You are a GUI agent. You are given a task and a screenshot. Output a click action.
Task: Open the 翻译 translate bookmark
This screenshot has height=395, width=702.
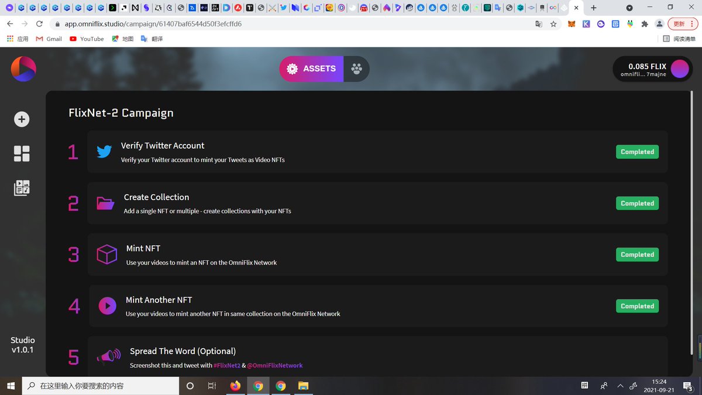(x=152, y=39)
